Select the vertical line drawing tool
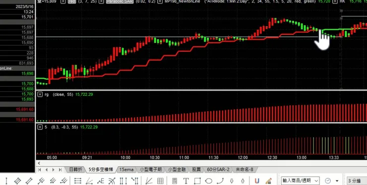 pos(6,181)
